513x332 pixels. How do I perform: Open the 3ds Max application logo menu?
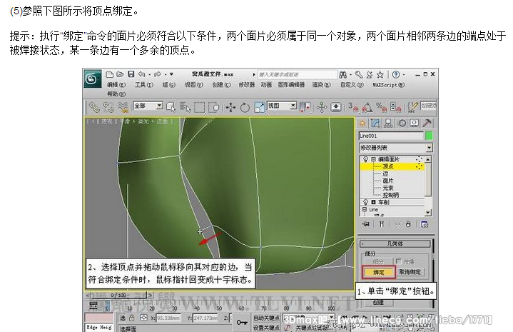point(92,79)
